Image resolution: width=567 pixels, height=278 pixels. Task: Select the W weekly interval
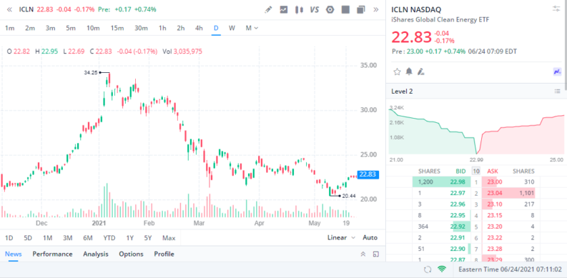pyautogui.click(x=232, y=28)
